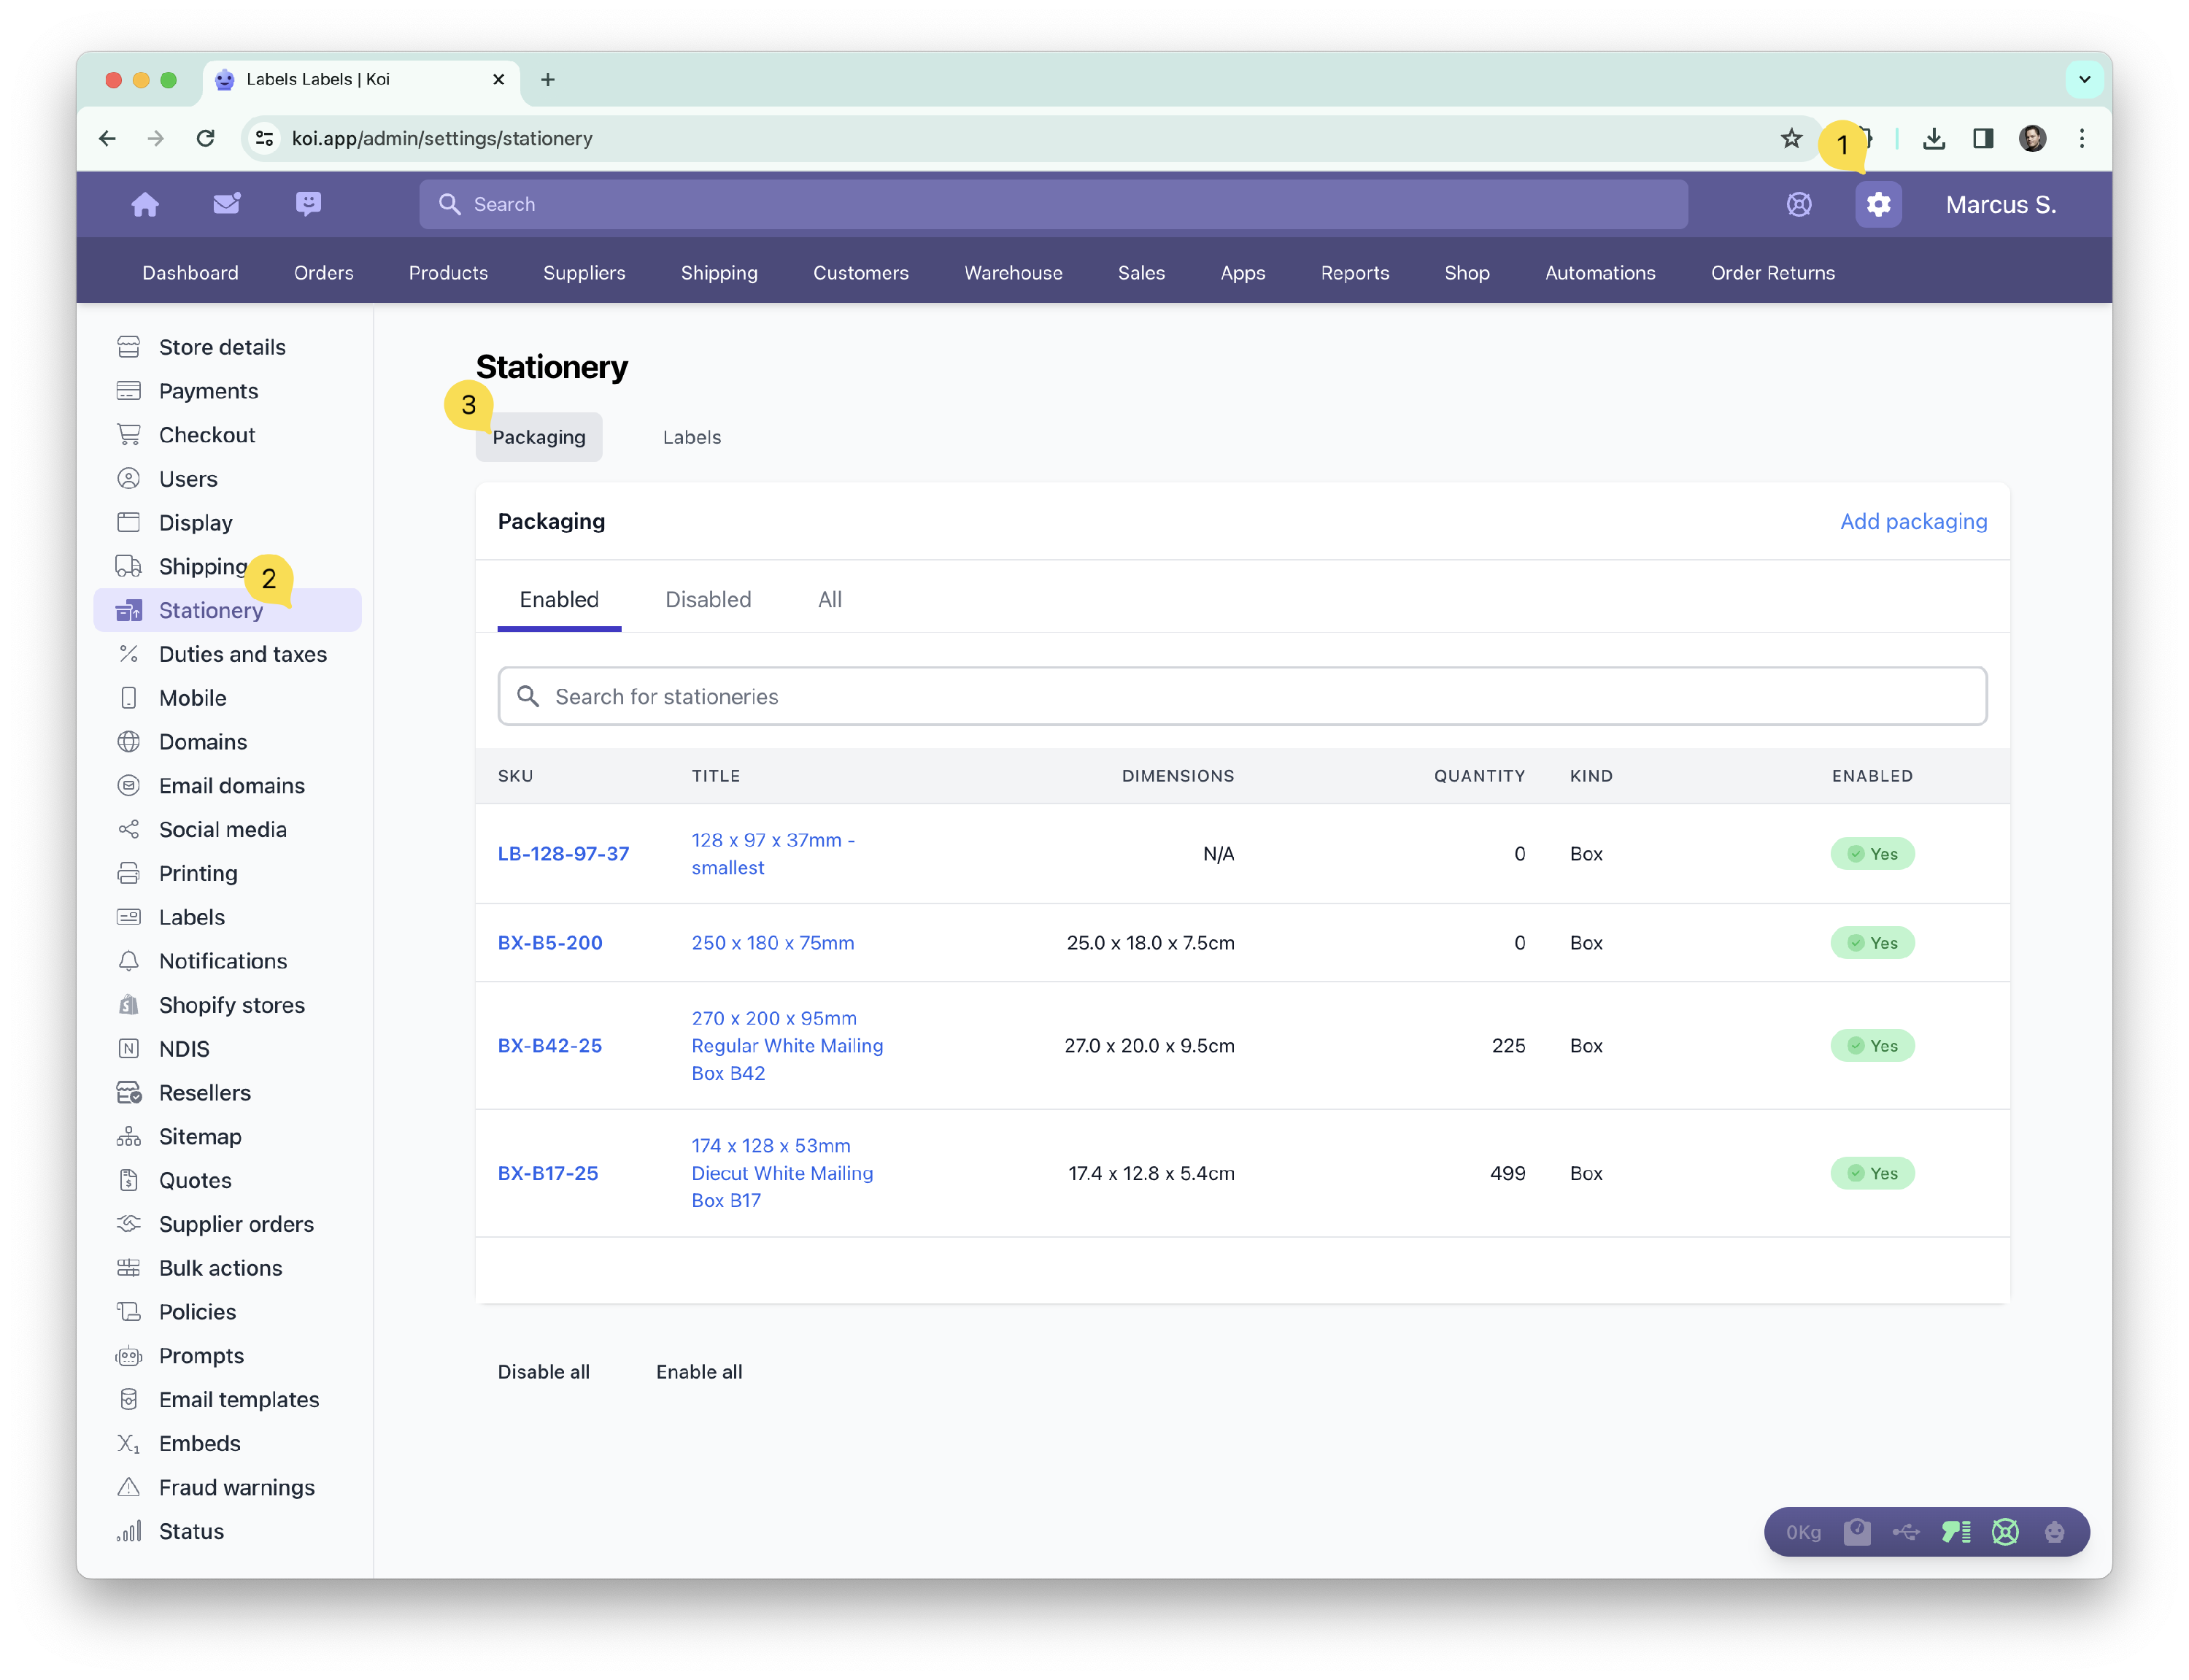Click the home icon in the purple navbar

[145, 204]
